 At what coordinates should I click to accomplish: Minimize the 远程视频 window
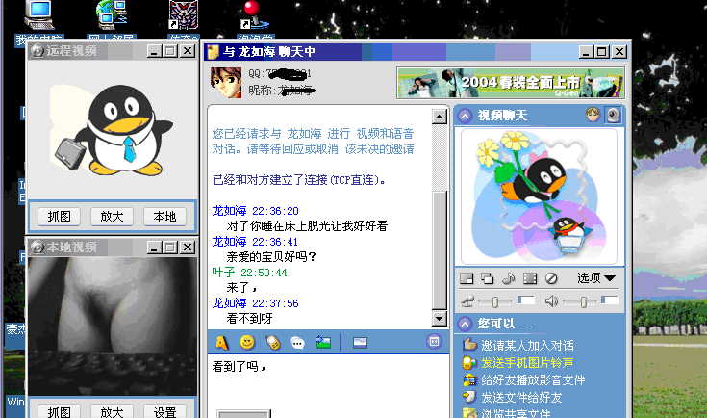[x=154, y=51]
